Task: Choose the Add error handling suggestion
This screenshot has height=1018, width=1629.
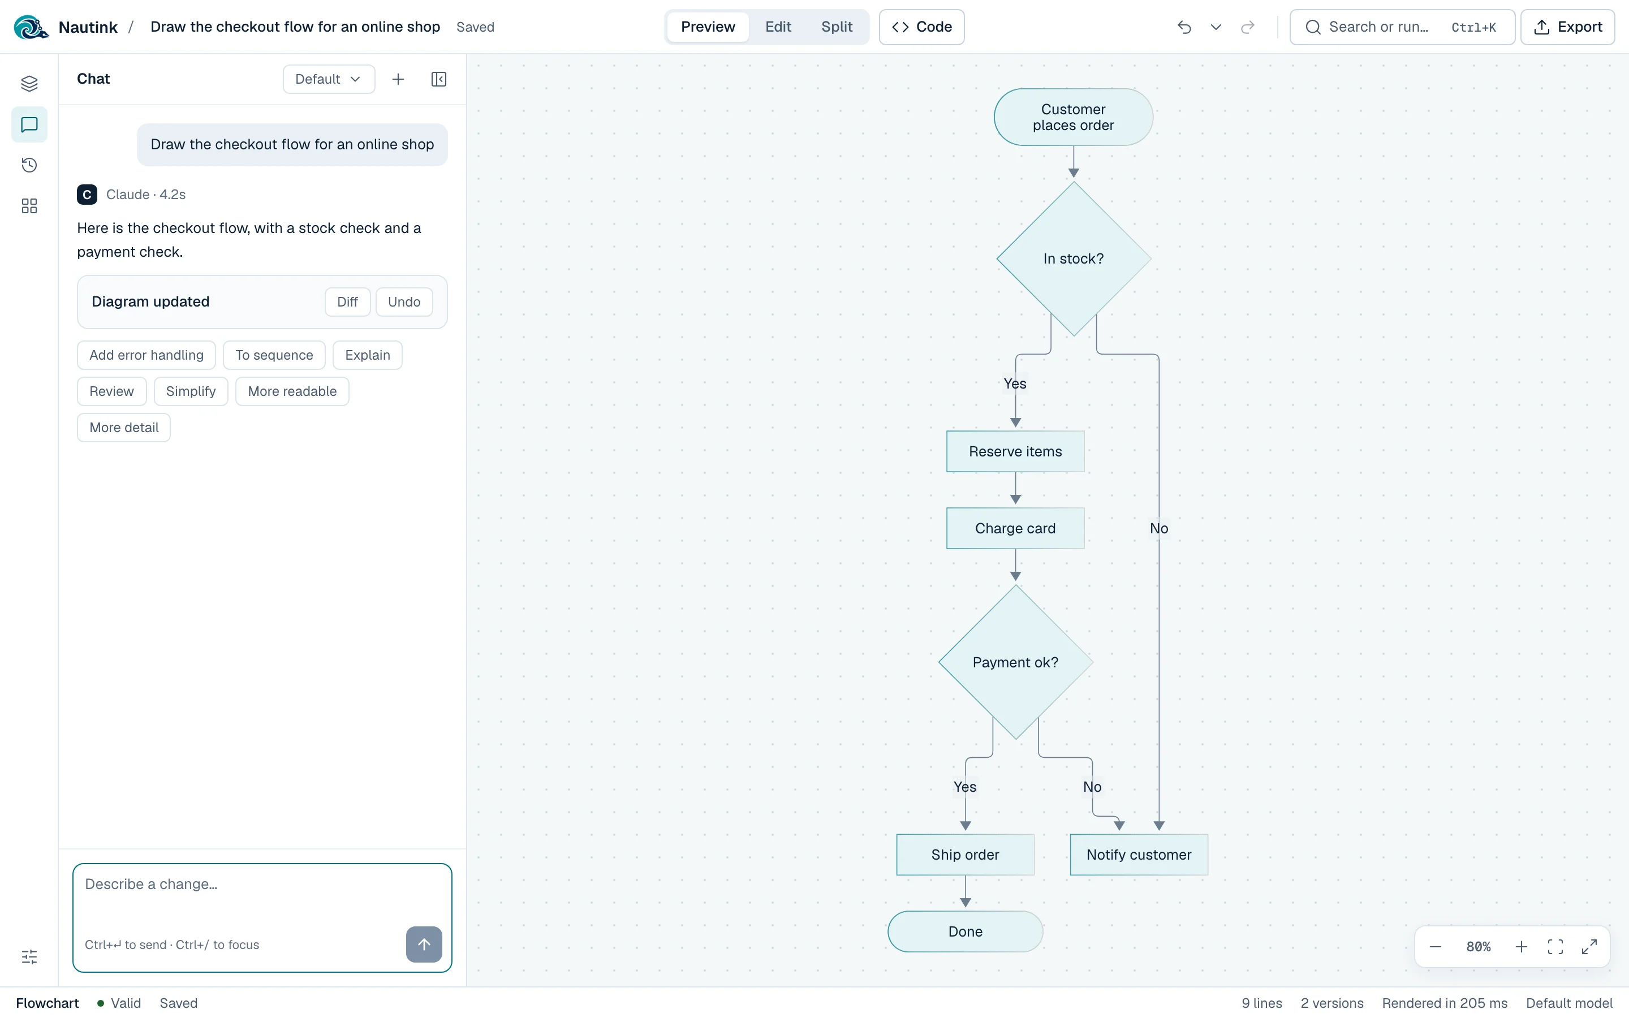Action: (x=146, y=355)
